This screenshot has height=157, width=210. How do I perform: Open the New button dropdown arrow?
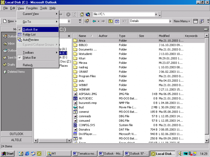(x=16, y=21)
